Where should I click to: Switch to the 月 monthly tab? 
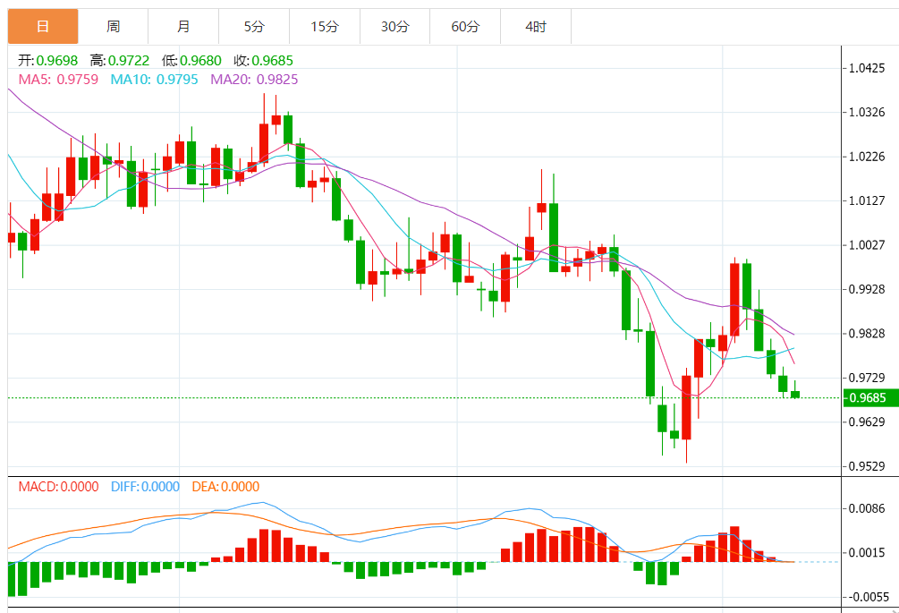point(183,26)
